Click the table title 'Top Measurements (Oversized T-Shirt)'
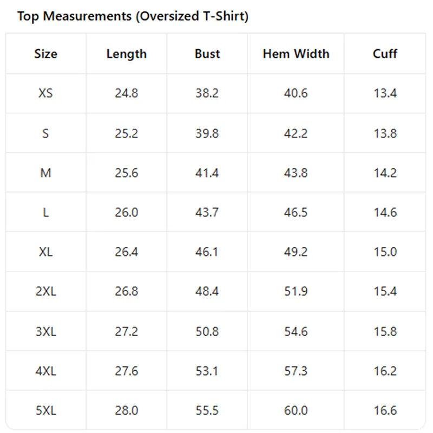433x433 pixels. (x=133, y=16)
